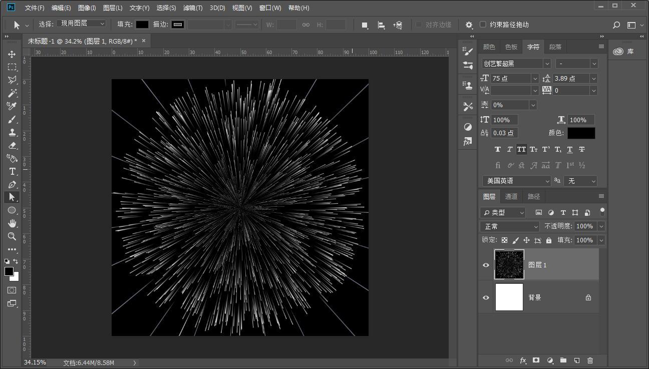Click the 填充 fill color swatch in options bar
649x369 pixels.
(x=142, y=24)
